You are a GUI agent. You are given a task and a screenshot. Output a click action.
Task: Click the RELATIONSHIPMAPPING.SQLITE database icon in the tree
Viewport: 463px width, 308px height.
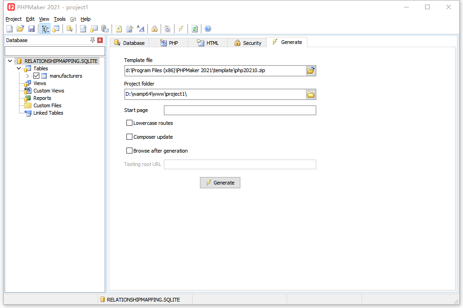click(19, 61)
